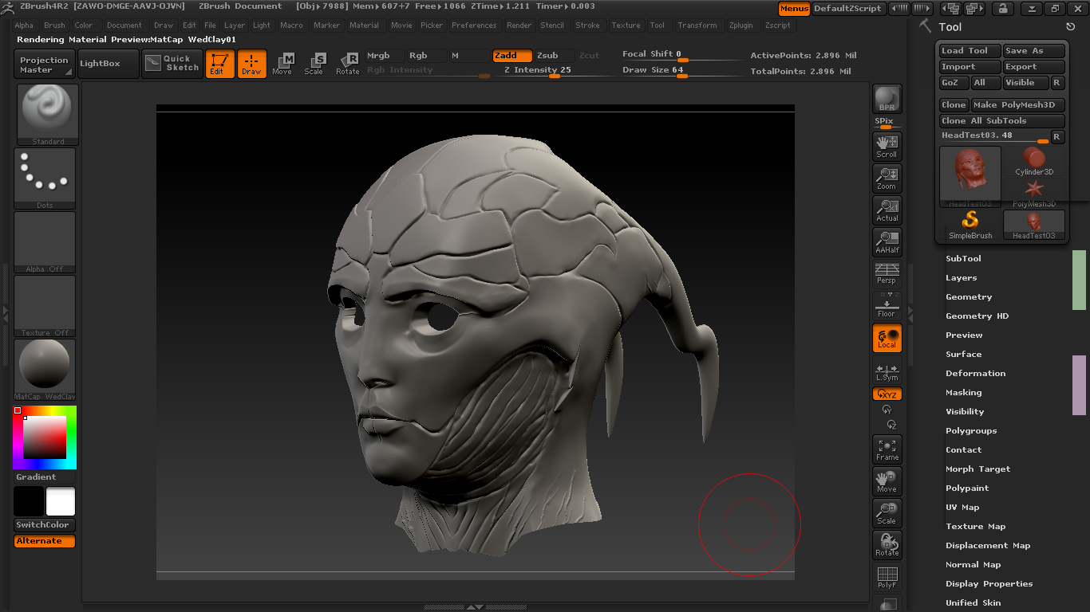This screenshot has width=1090, height=612.
Task: Set canvas to Actual size
Action: point(887,210)
